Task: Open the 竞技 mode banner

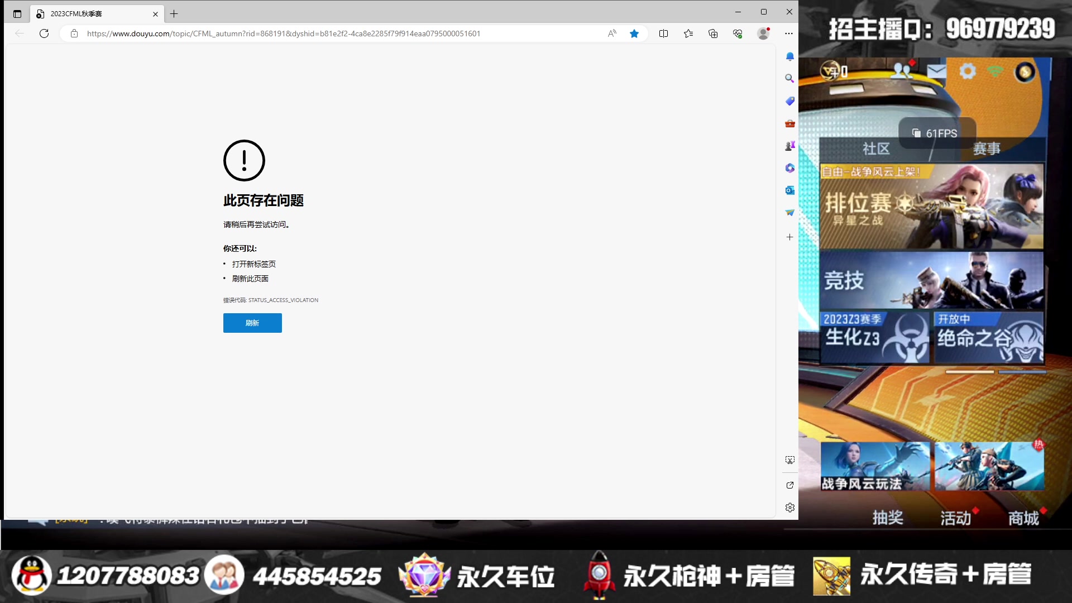Action: [x=931, y=280]
